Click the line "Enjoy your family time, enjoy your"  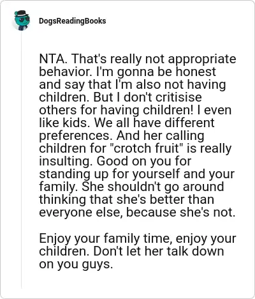[x=138, y=238]
